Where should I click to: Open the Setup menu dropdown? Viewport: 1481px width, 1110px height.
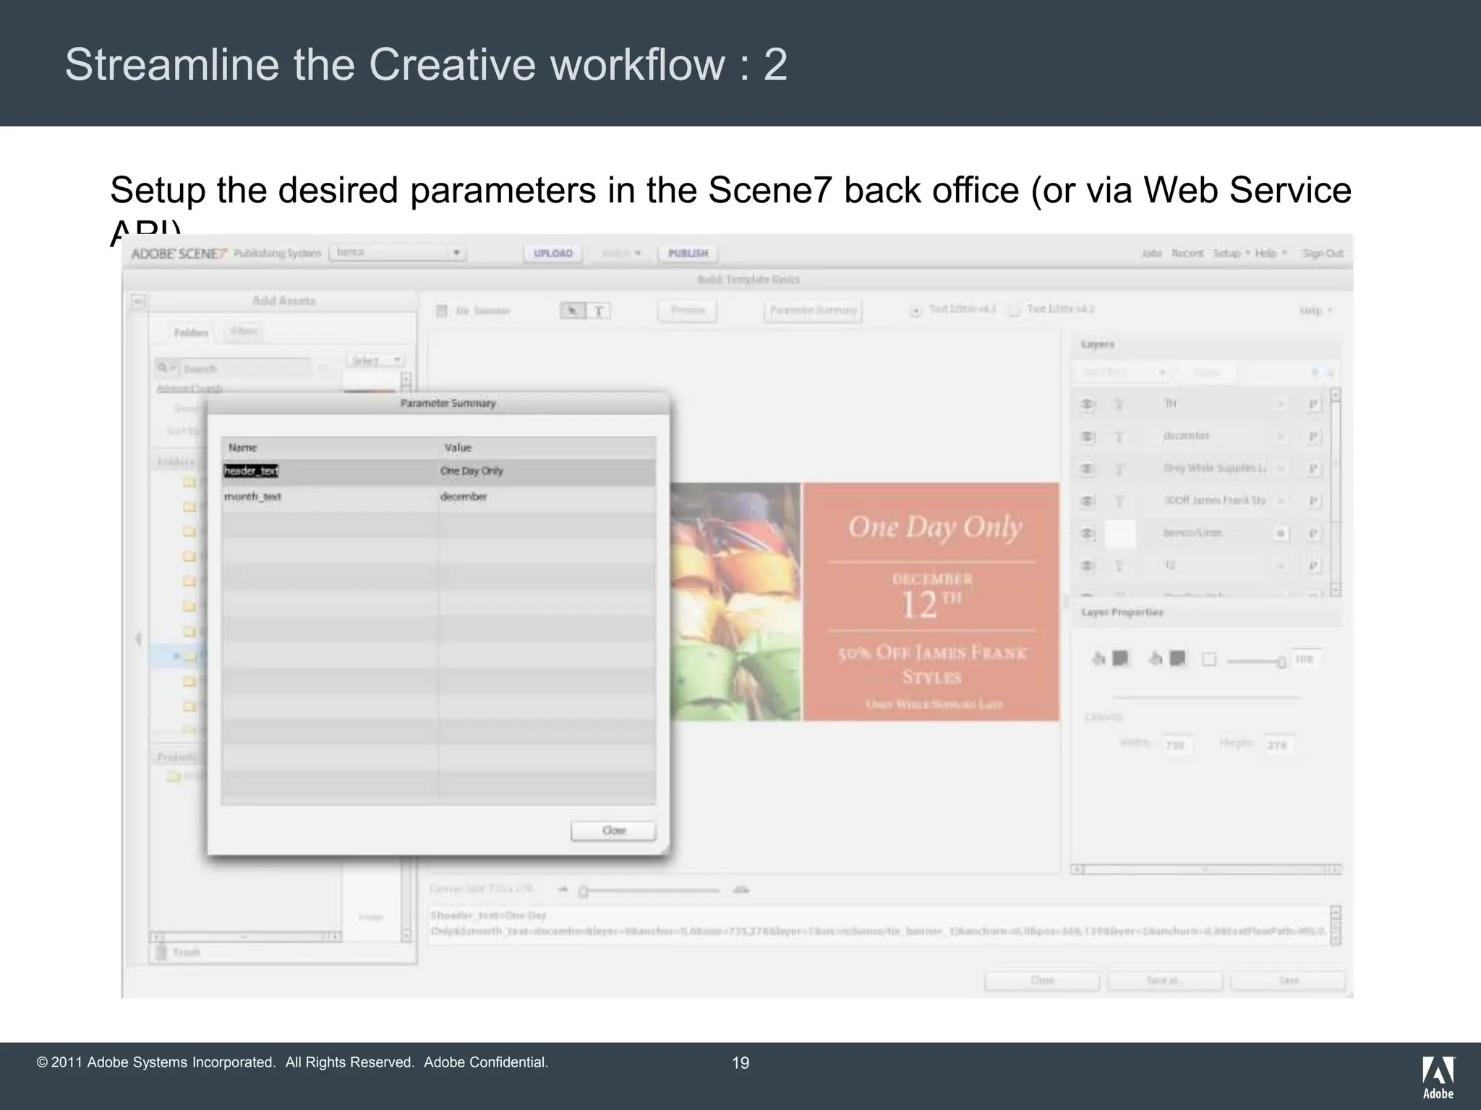[1230, 253]
